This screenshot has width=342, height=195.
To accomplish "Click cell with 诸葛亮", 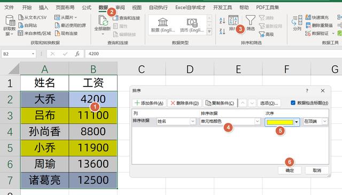I will pyautogui.click(x=45, y=180).
